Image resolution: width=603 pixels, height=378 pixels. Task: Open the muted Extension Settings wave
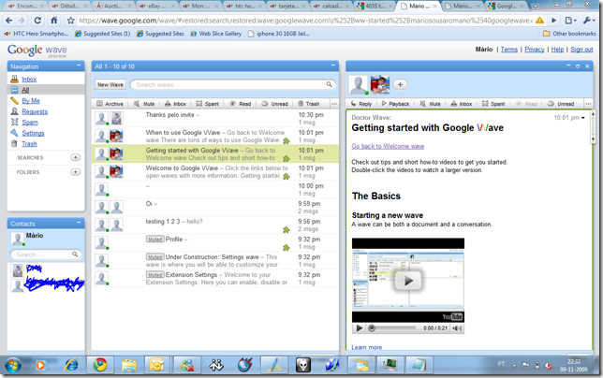pyautogui.click(x=215, y=278)
